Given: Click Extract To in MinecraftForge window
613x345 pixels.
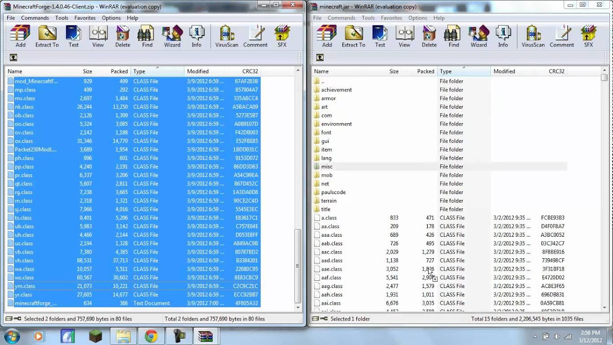Looking at the screenshot, I should [x=47, y=36].
